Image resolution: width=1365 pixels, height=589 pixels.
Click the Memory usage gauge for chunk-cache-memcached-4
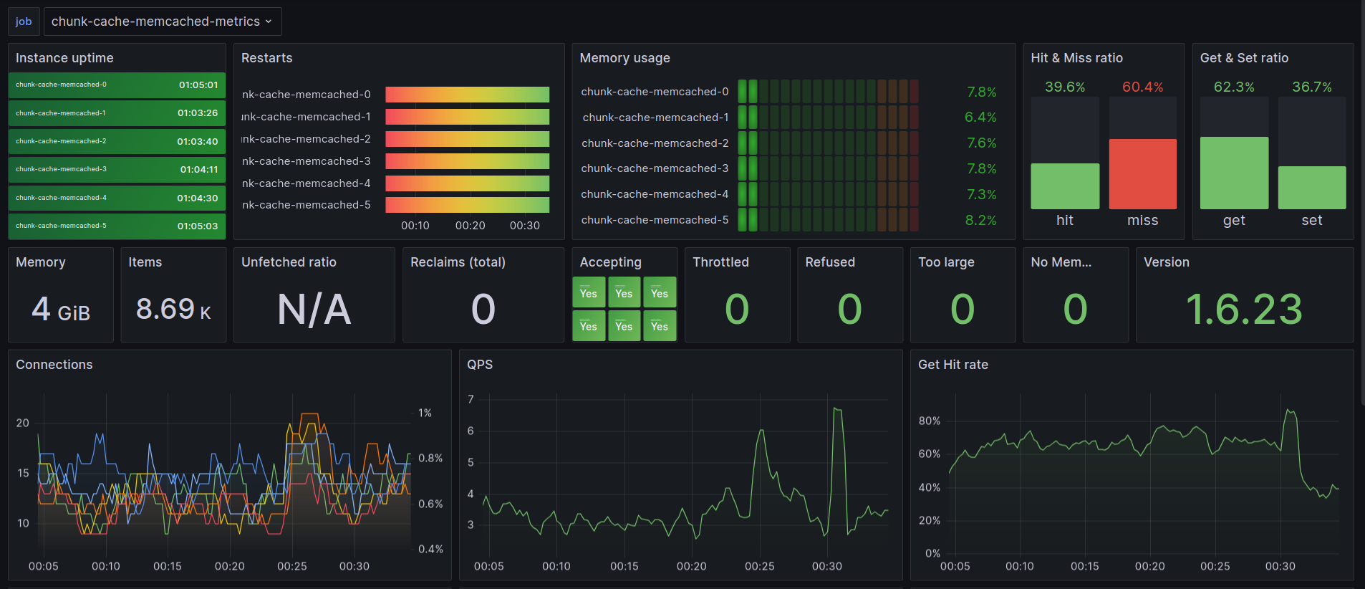tap(828, 194)
